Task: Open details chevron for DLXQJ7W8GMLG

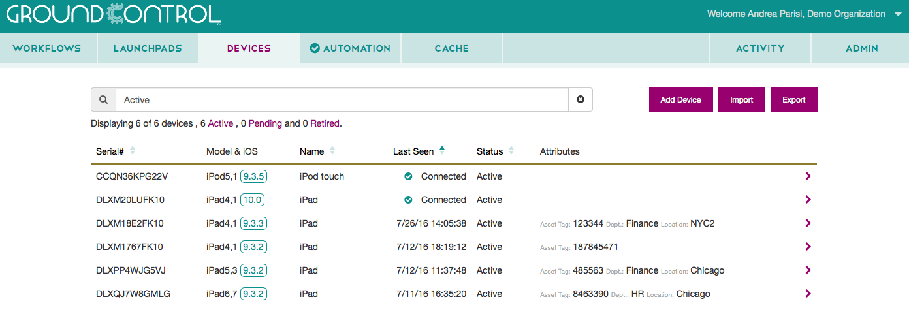Action: click(808, 294)
